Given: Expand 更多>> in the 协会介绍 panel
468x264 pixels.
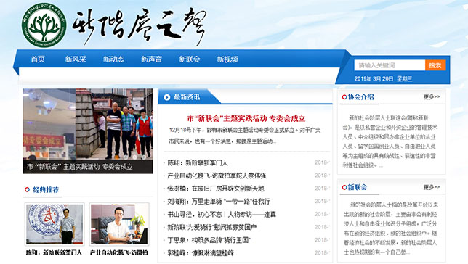Looking at the screenshot, I should 432,97.
